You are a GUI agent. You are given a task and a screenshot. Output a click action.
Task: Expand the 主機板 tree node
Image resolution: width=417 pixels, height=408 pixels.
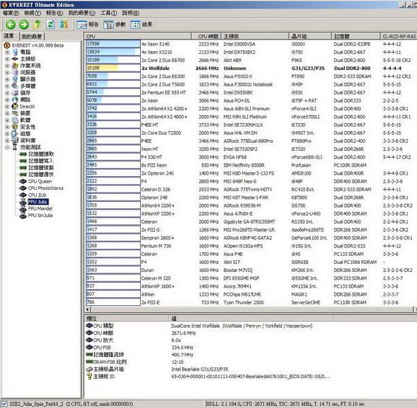pyautogui.click(x=7, y=58)
